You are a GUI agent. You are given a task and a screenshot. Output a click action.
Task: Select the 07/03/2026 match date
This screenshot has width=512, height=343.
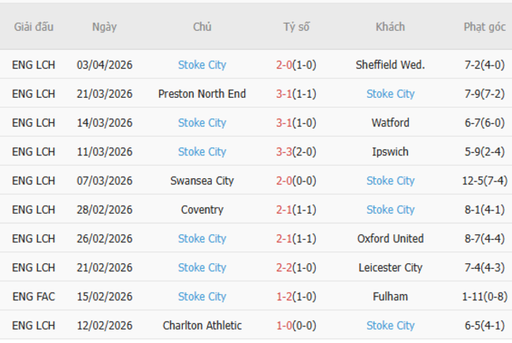[x=104, y=181]
